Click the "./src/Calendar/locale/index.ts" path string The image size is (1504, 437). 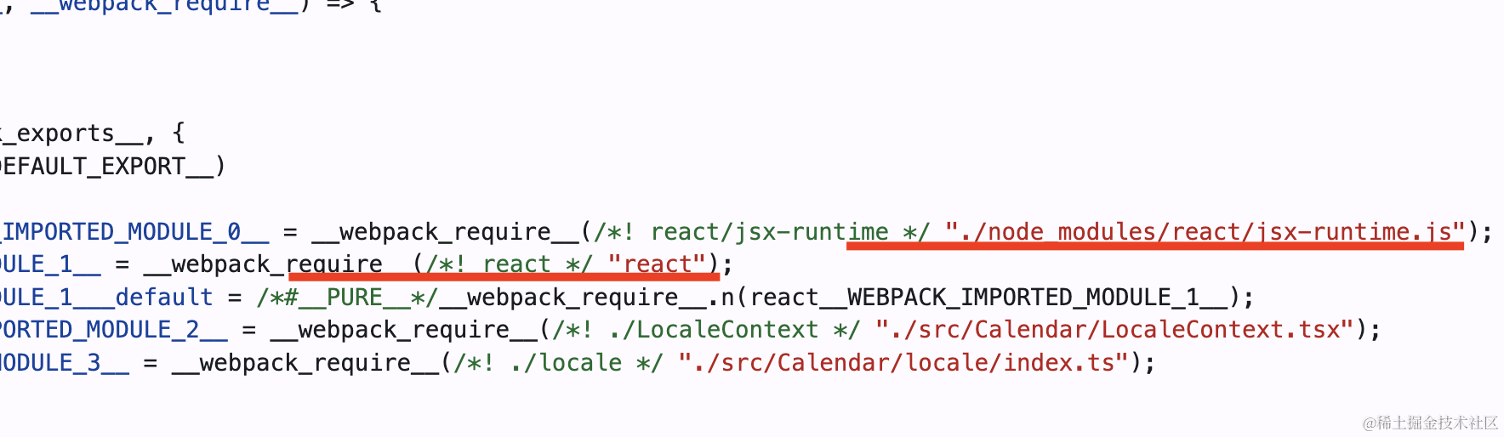coord(903,362)
